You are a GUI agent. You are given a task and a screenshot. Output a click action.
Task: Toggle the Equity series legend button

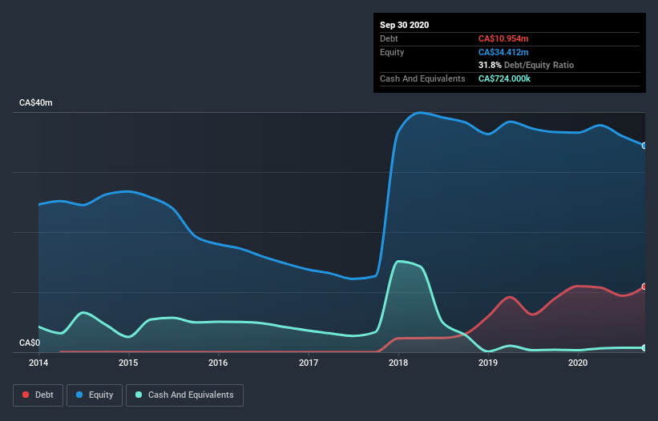95,395
